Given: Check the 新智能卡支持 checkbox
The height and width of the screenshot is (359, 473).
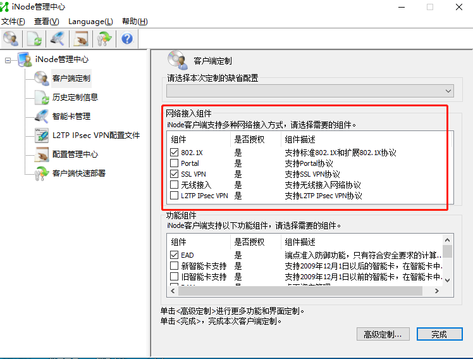Looking at the screenshot, I should 174,266.
